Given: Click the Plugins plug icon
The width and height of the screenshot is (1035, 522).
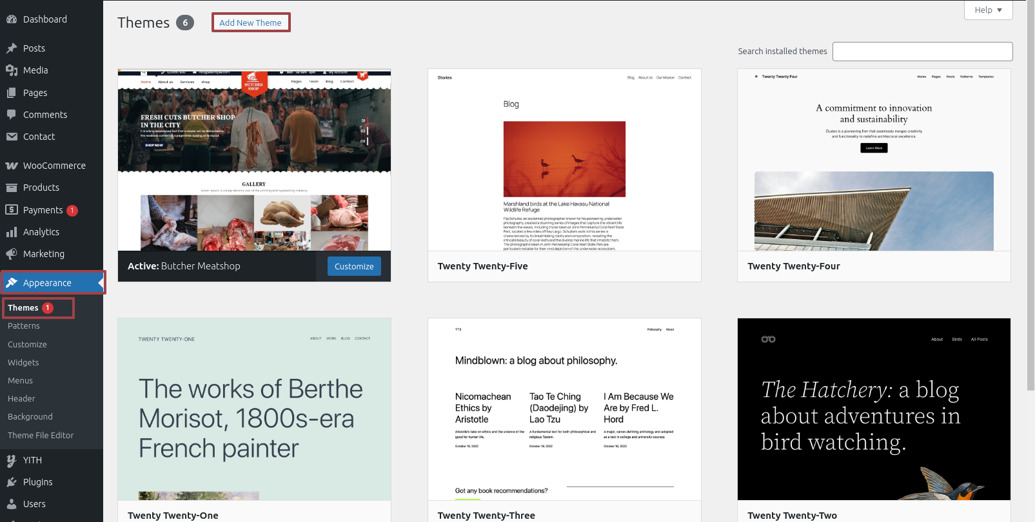Looking at the screenshot, I should click(x=12, y=482).
